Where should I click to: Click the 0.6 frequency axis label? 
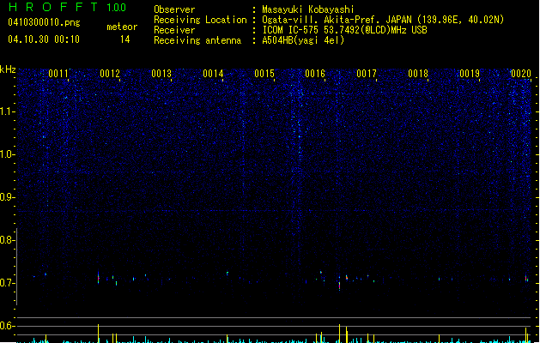(x=8, y=326)
